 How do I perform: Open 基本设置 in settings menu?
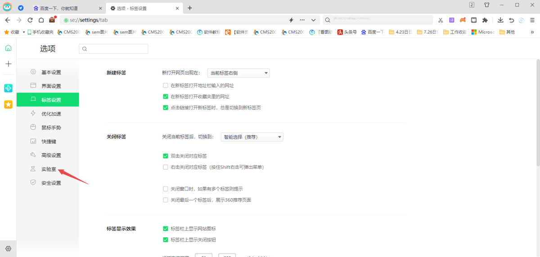pyautogui.click(x=48, y=72)
